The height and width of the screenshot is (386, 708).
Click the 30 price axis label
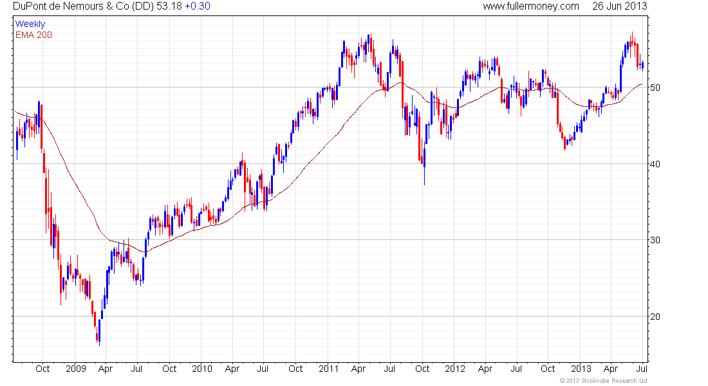click(x=655, y=240)
